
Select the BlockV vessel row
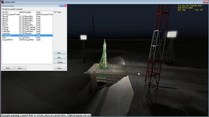[x=27, y=25]
